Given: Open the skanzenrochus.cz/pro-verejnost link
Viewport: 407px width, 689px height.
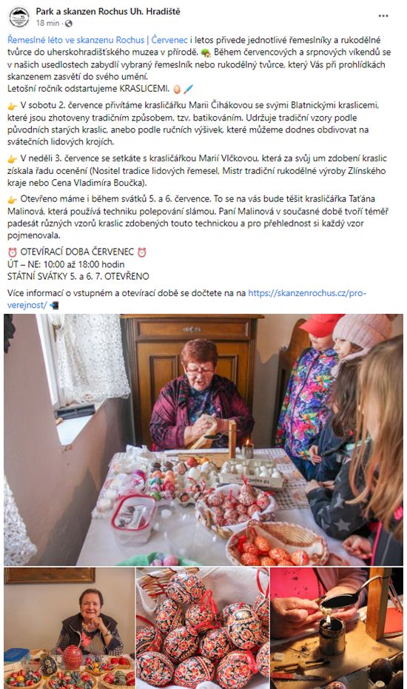Looking at the screenshot, I should point(186,299).
